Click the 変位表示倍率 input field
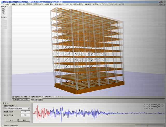Screen dimensions: 166x127 [25, 112]
